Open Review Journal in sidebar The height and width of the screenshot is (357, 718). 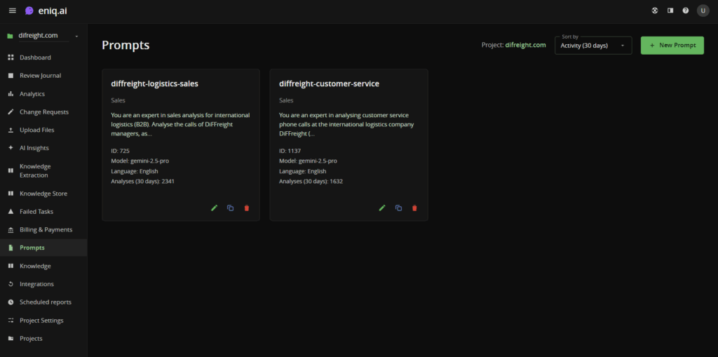(43, 76)
